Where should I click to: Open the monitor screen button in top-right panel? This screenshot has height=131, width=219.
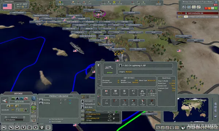pos(189,7)
